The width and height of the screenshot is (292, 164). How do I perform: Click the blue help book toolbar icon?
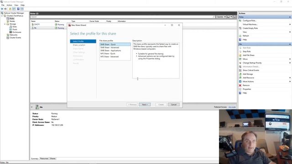[18, 9]
